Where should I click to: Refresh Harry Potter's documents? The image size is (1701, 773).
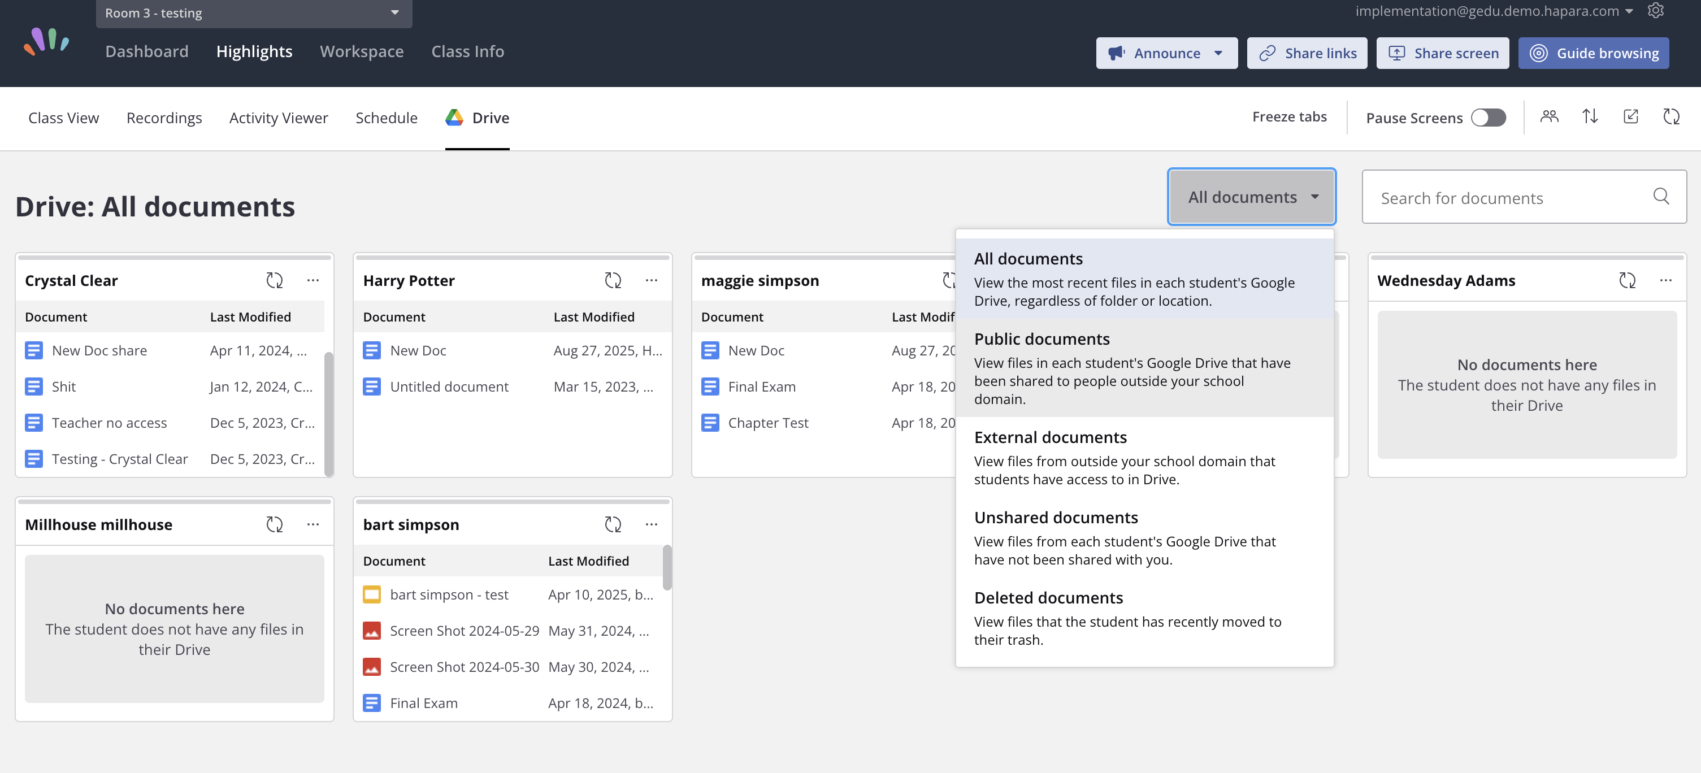point(613,280)
